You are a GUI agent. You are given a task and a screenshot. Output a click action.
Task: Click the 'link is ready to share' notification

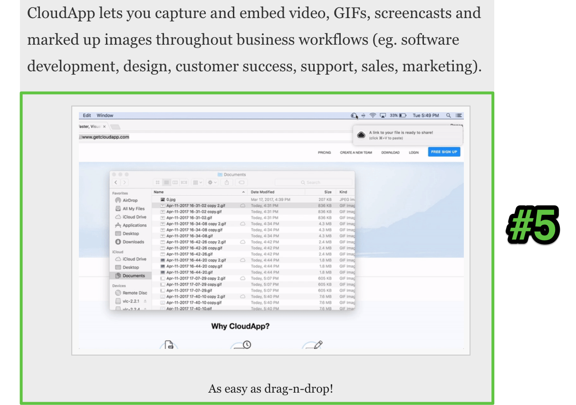click(407, 135)
